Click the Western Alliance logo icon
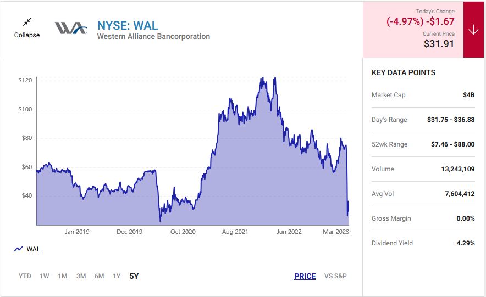Viewport: 486px width, 297px height. coord(70,28)
